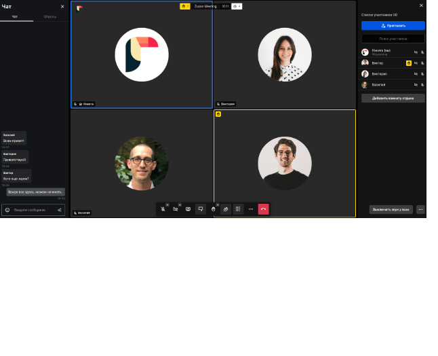
Task: Focus the participant search field
Action: click(x=393, y=39)
